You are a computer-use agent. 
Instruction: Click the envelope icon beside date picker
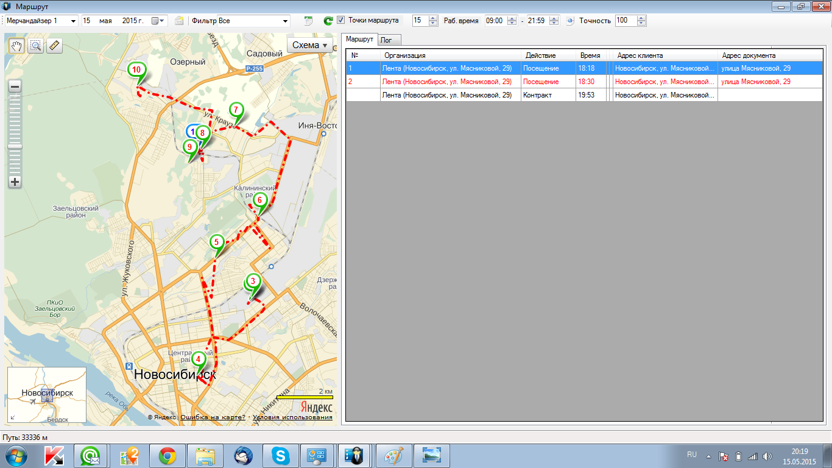(x=179, y=21)
